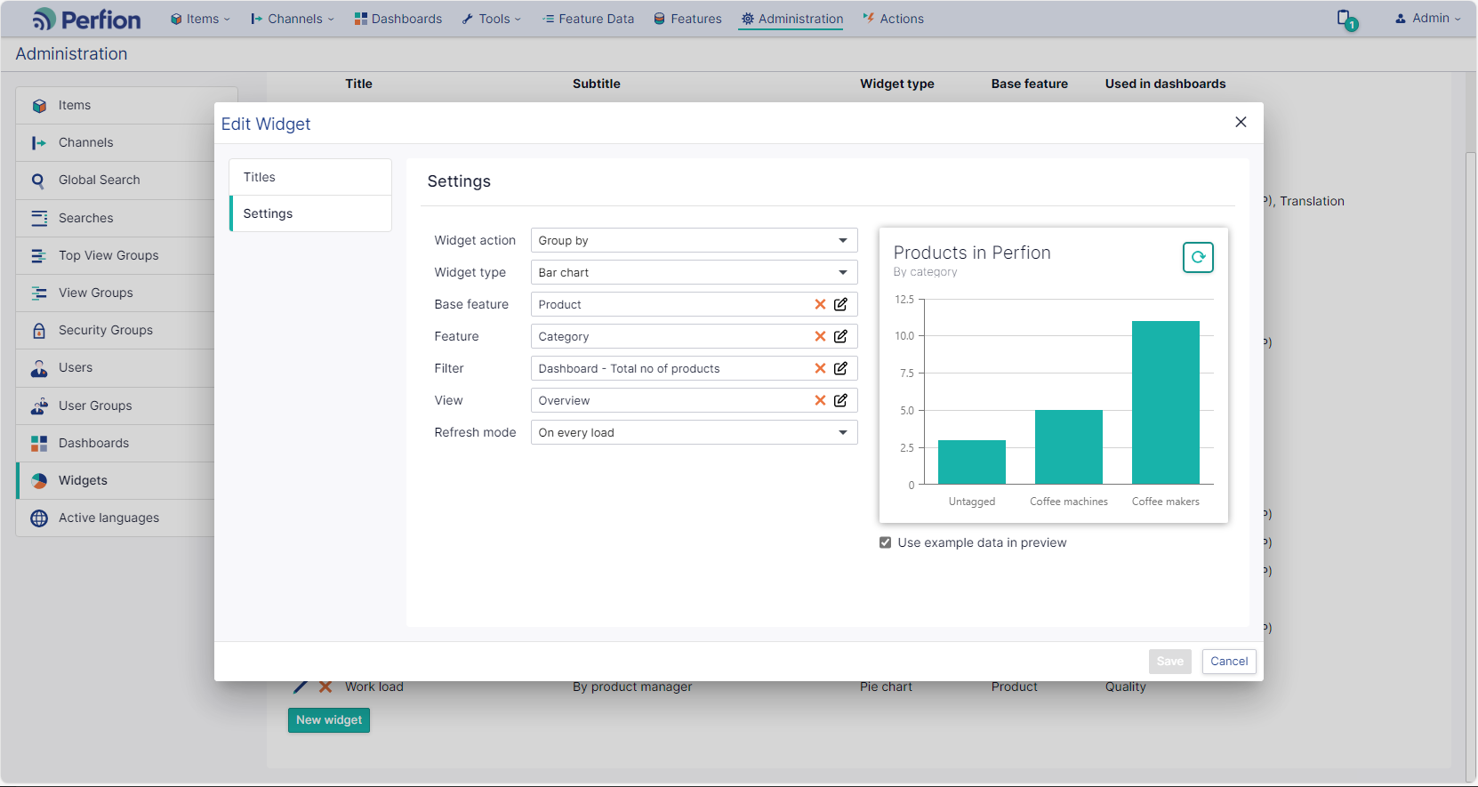Close the Edit Widget dialog
The image size is (1478, 787).
click(x=1241, y=122)
